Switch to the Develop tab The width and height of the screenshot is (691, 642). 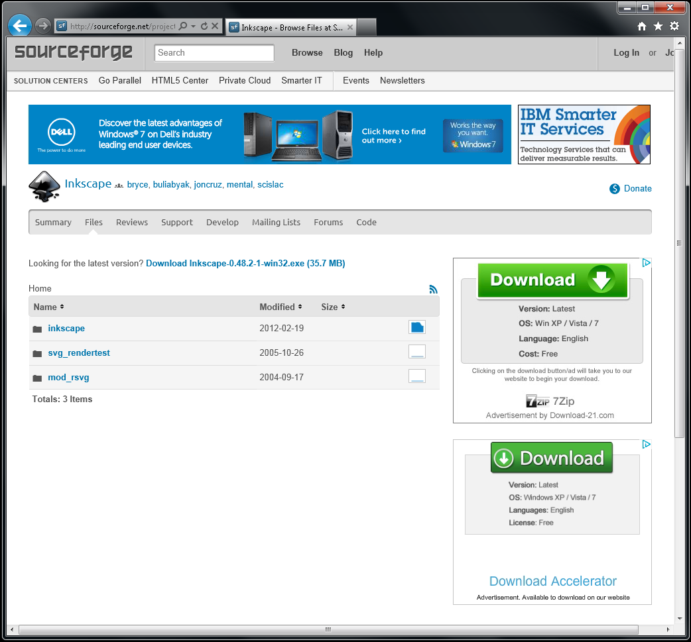pos(222,223)
